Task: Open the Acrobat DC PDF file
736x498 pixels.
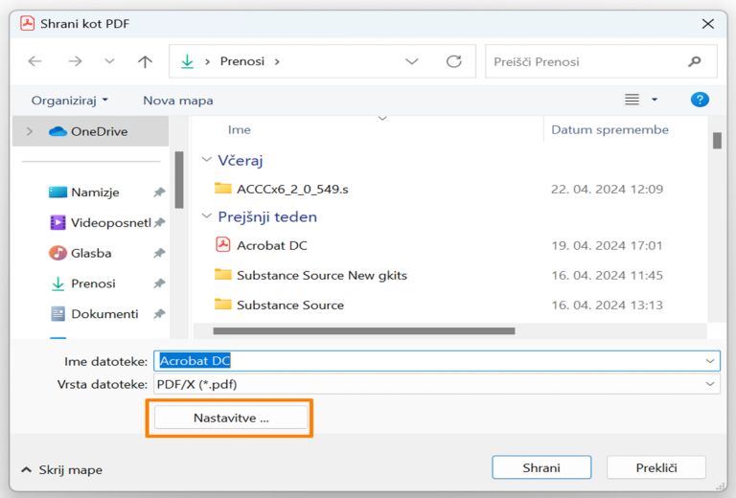Action: click(x=271, y=245)
